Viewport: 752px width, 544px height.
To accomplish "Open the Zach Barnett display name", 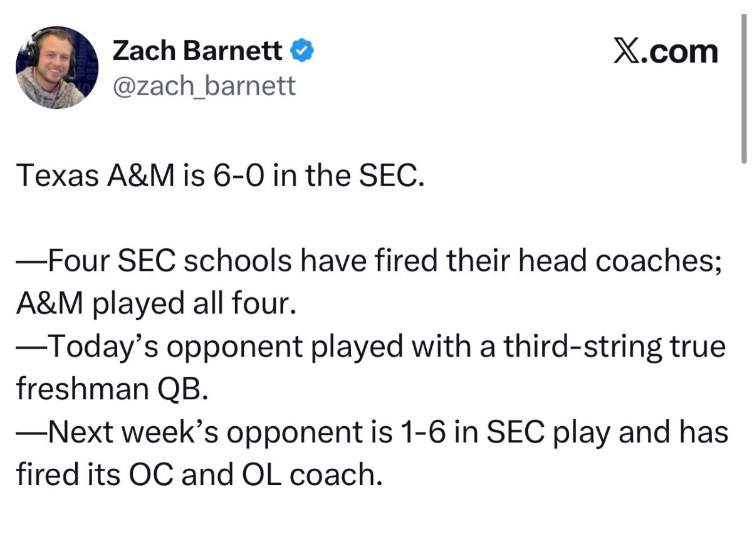I will [197, 51].
